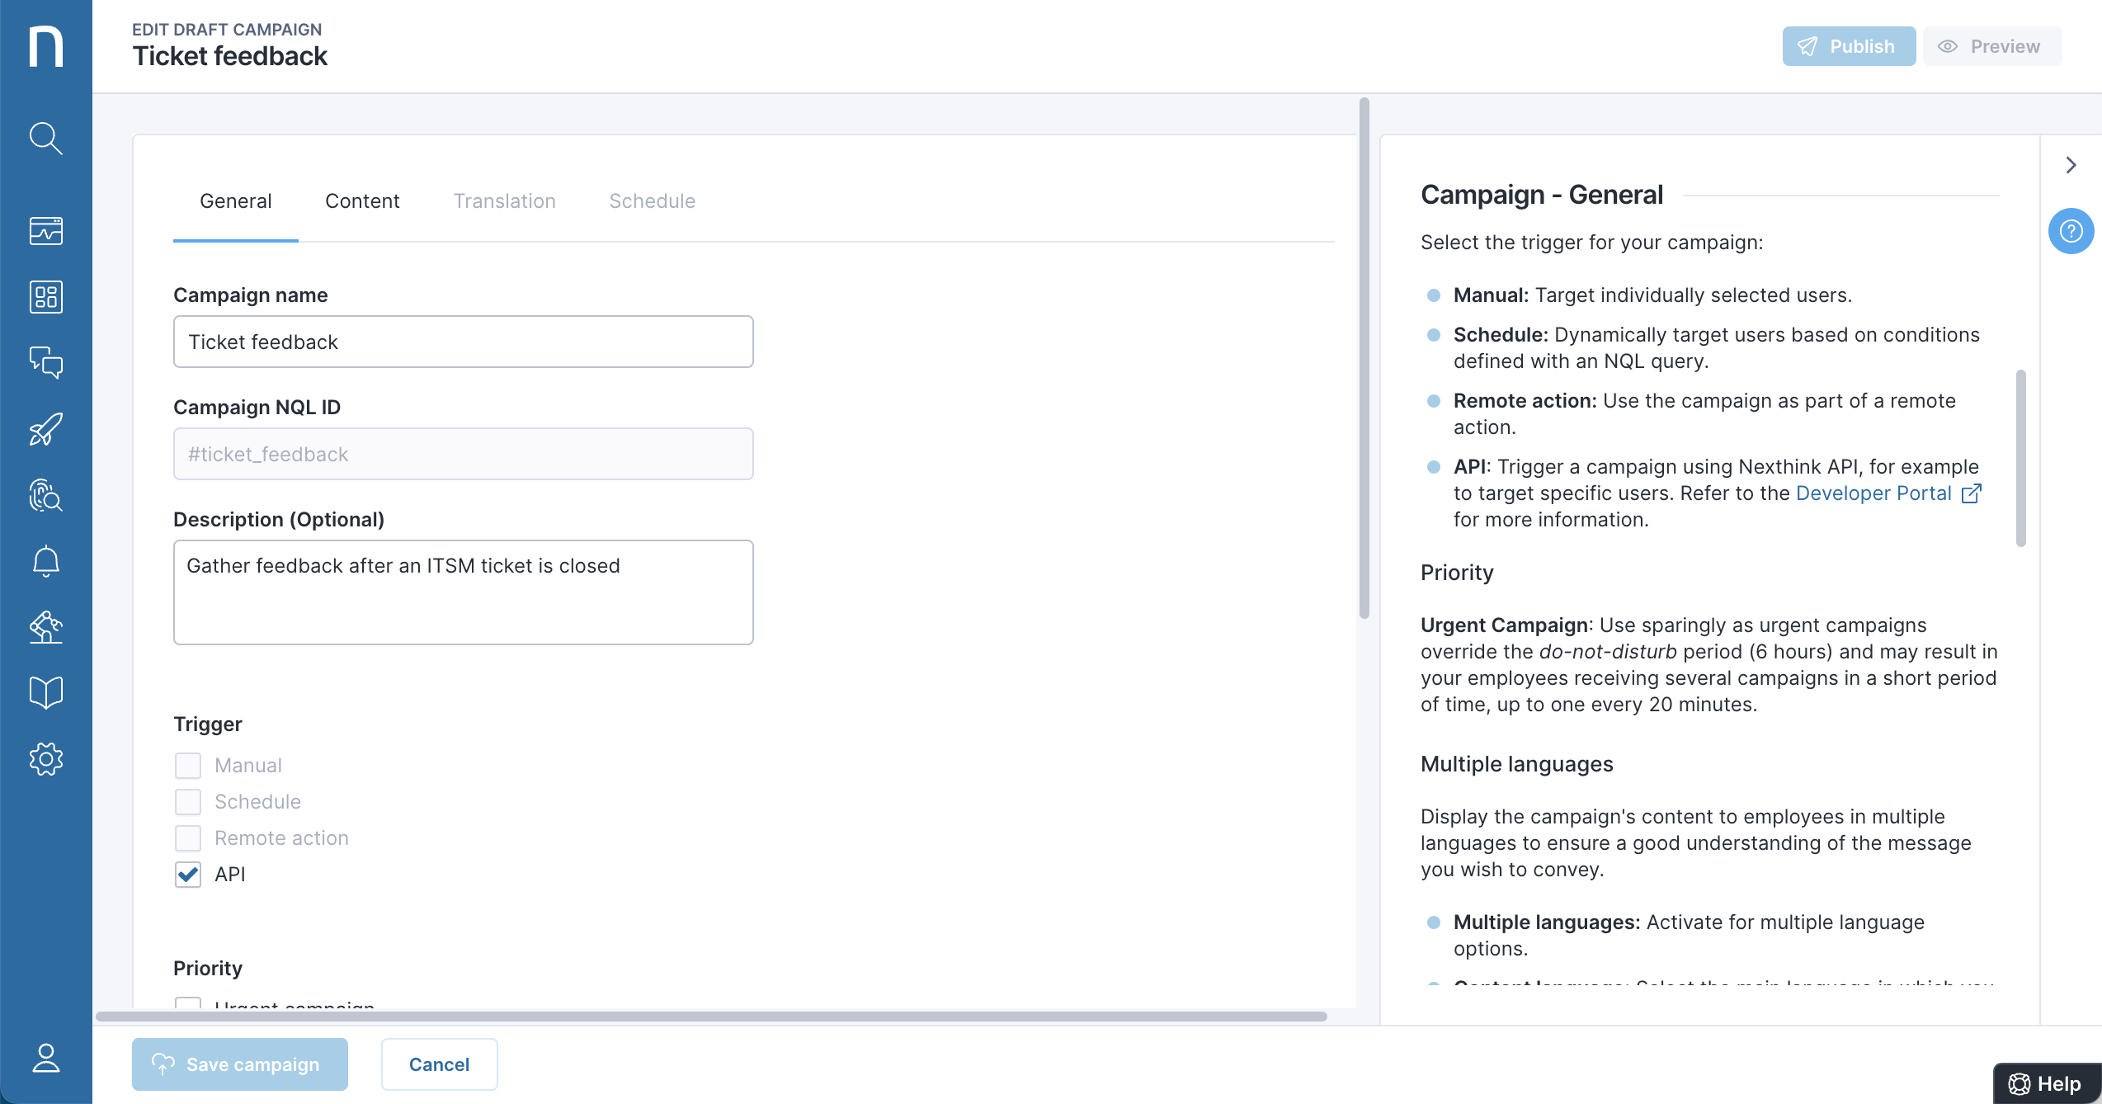Switch to the Schedule tab
This screenshot has width=2102, height=1104.
point(652,201)
